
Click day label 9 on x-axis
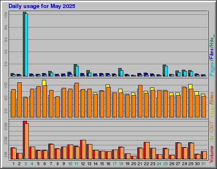[x=64, y=164]
